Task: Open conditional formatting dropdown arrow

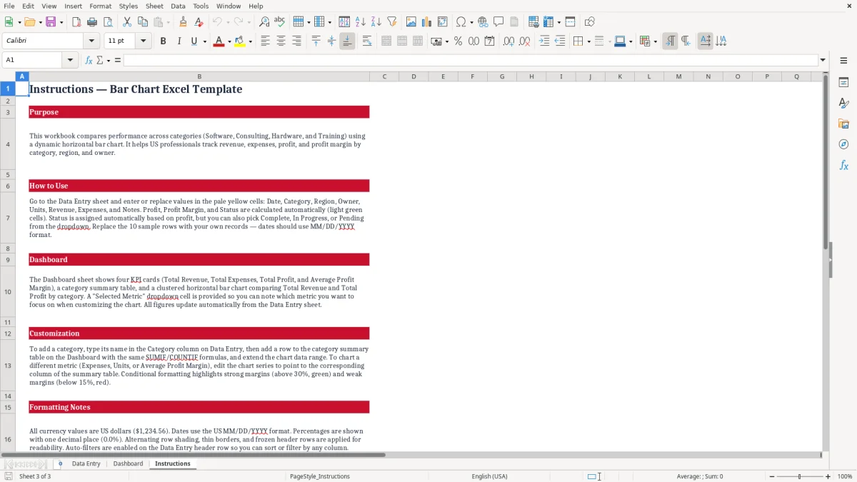Action: (x=655, y=41)
